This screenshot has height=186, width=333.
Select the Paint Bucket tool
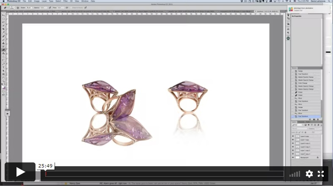coord(4,53)
